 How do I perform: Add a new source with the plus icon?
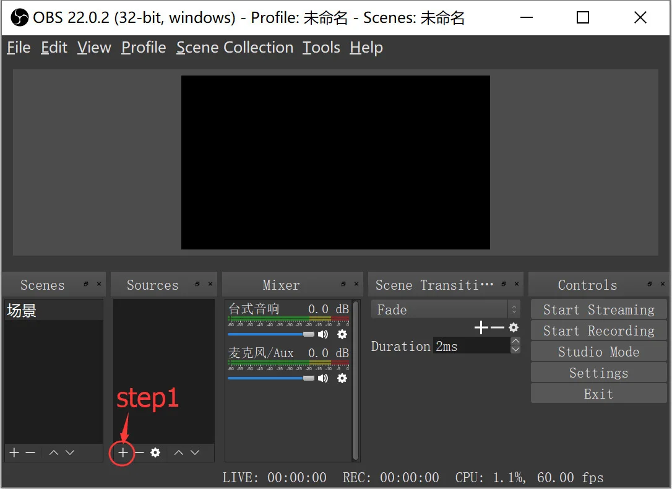[123, 453]
